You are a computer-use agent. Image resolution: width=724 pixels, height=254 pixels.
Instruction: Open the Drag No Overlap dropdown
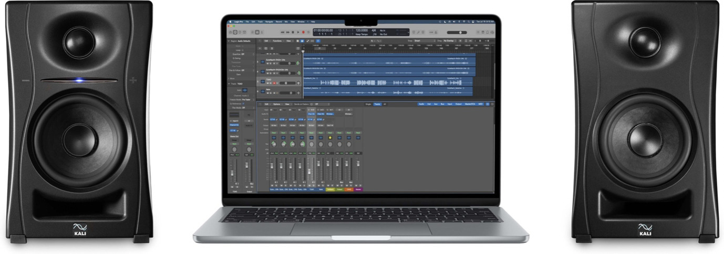pyautogui.click(x=450, y=41)
